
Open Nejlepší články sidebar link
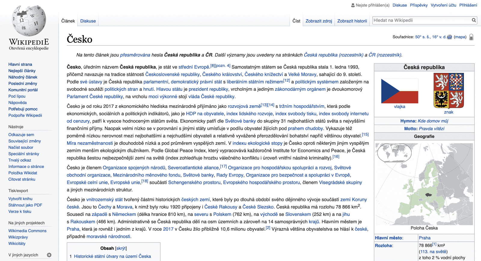[22, 71]
